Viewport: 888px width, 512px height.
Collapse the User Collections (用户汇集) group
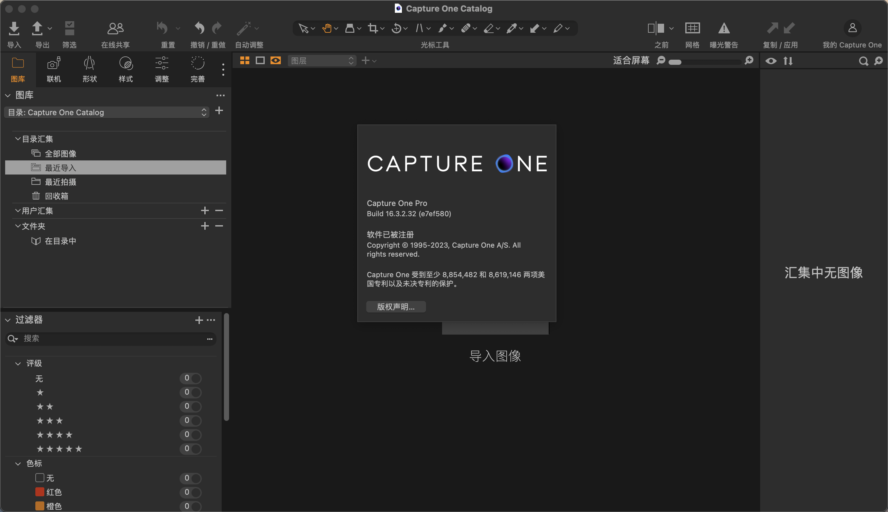(18, 211)
